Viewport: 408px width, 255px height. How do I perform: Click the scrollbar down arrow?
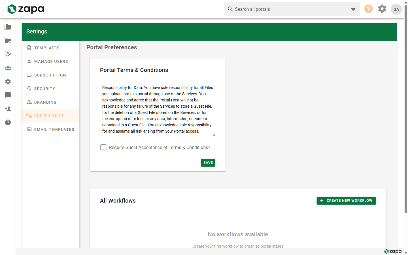[x=406, y=253]
